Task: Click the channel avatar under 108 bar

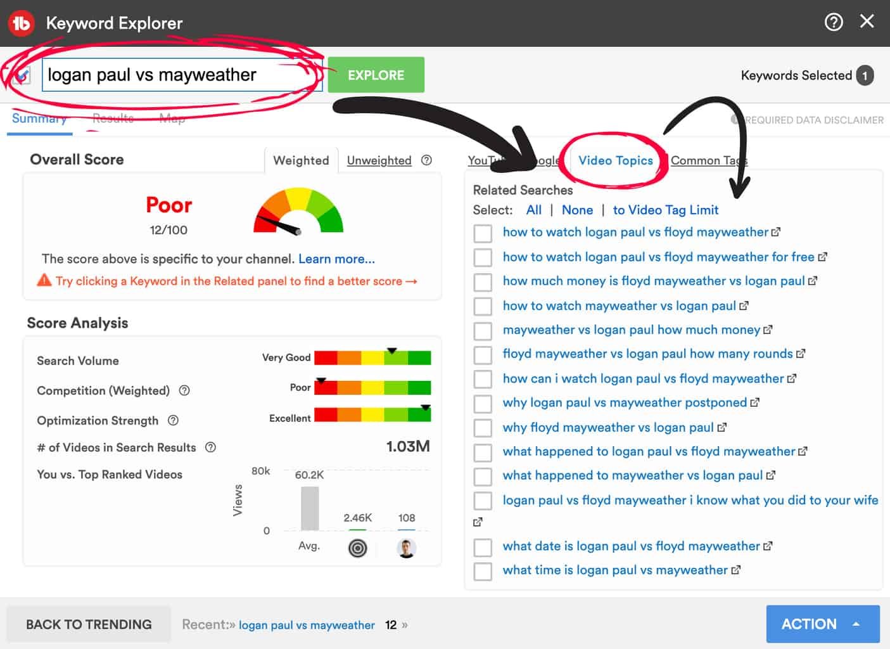Action: pos(407,548)
